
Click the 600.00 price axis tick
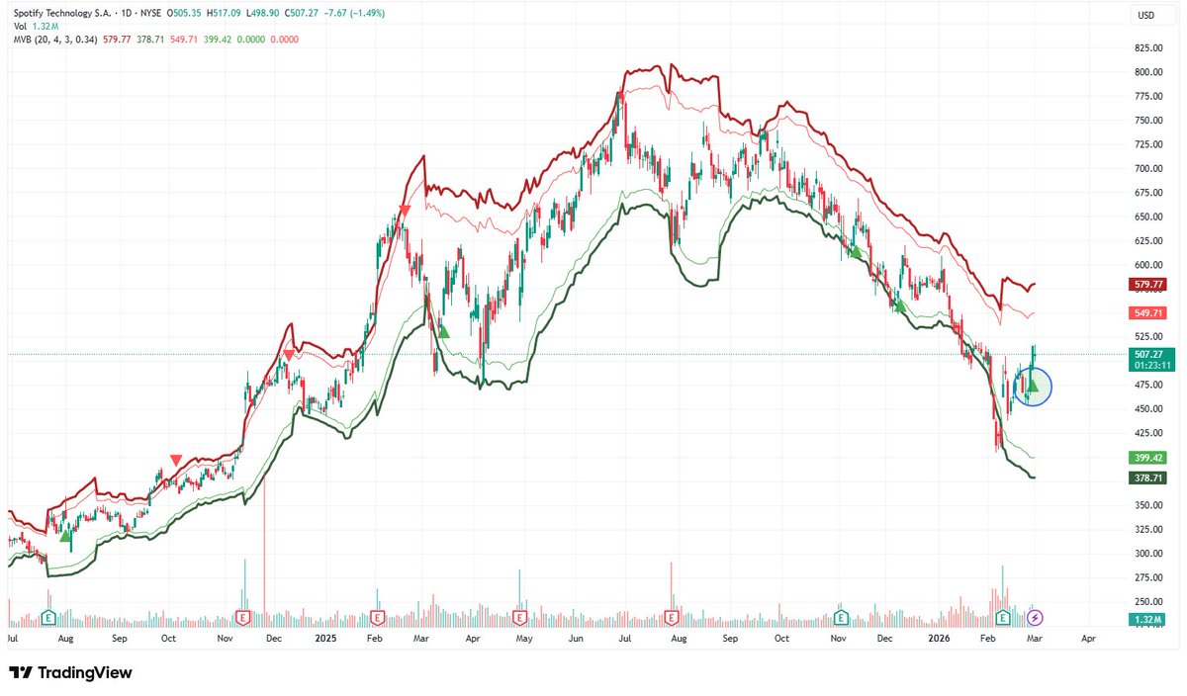tap(1147, 265)
